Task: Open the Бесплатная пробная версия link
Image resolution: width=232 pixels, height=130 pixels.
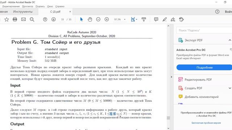Action: pos(206,123)
